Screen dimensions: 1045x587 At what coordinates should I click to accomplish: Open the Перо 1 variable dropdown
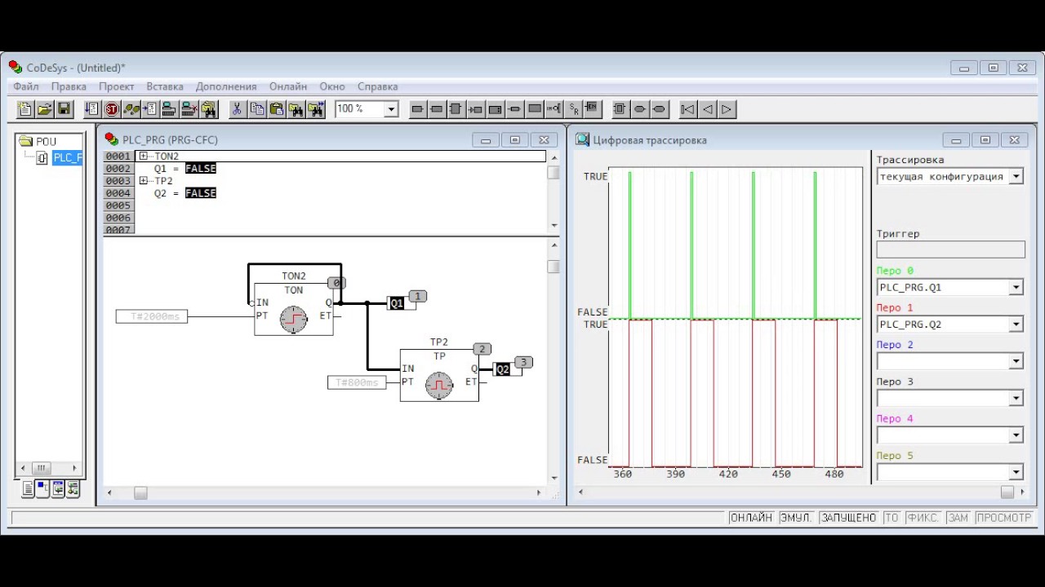point(1016,324)
